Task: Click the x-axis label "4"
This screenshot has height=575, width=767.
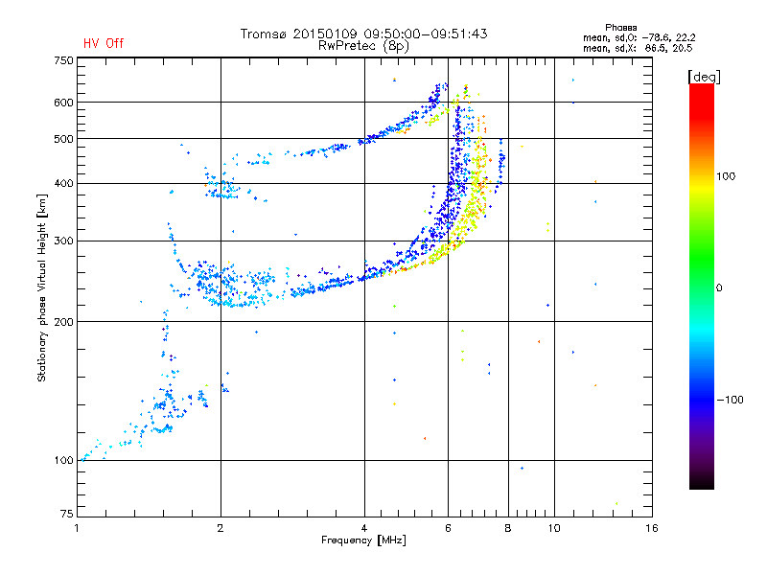Action: (x=364, y=528)
